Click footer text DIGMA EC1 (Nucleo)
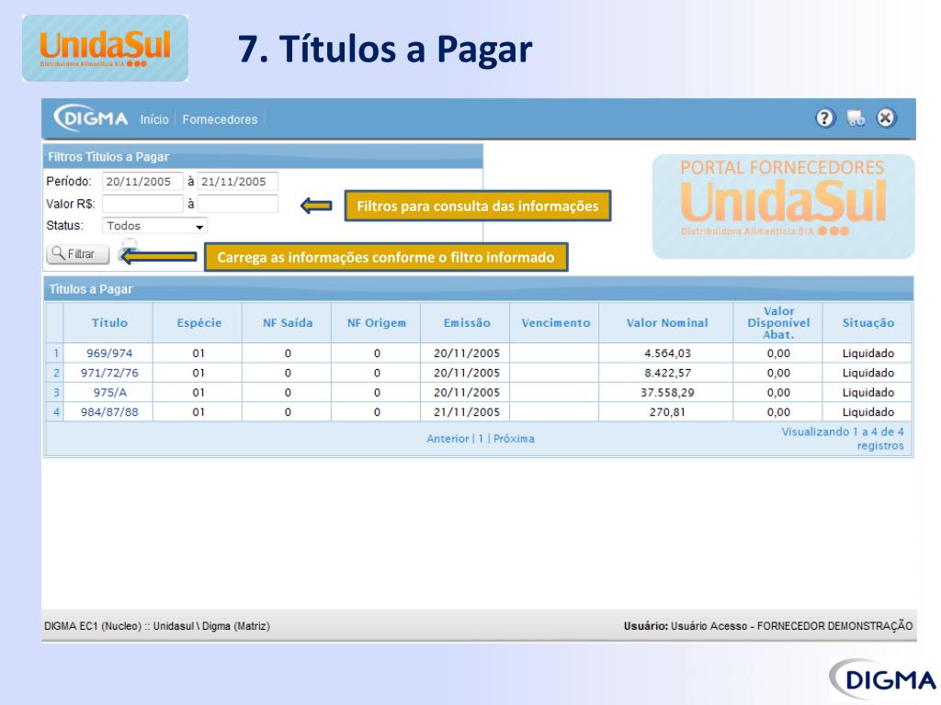Image resolution: width=941 pixels, height=705 pixels. [x=93, y=626]
